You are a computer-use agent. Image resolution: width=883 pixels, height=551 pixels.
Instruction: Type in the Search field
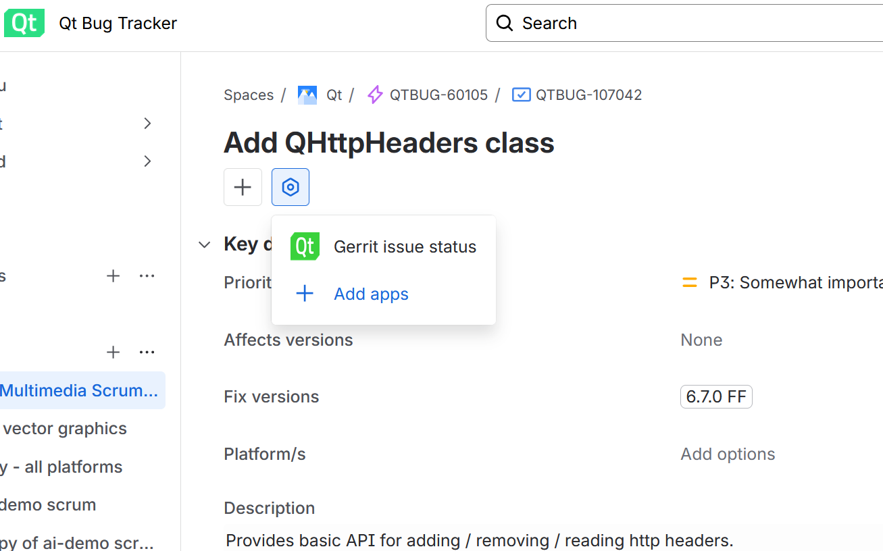coord(696,23)
